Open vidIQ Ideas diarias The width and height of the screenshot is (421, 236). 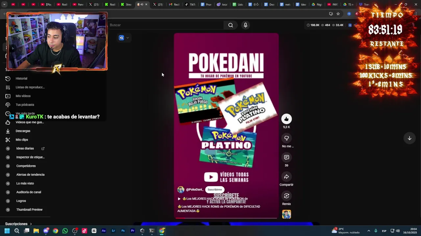coord(26,148)
